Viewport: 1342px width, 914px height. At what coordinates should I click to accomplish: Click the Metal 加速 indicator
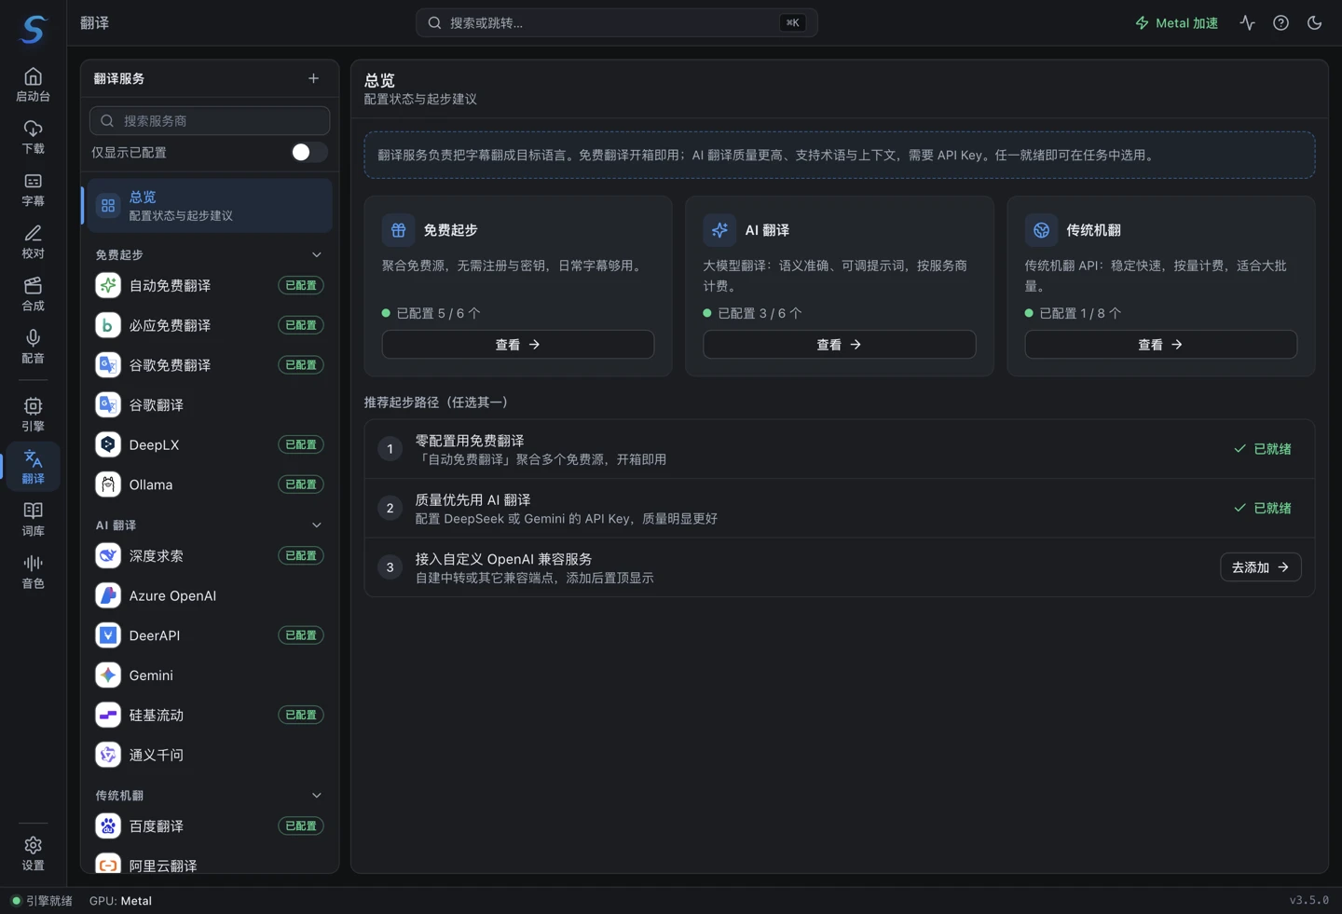click(1176, 22)
